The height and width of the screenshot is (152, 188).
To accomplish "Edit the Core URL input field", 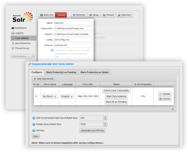I will pyautogui.click(x=88, y=96).
